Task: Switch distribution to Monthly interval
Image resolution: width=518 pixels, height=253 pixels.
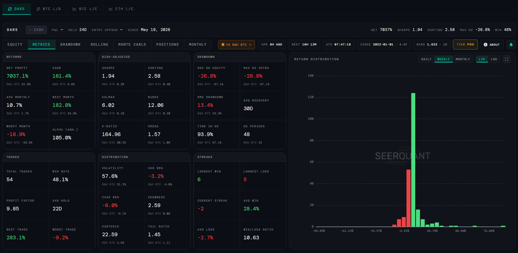Action: pyautogui.click(x=462, y=59)
